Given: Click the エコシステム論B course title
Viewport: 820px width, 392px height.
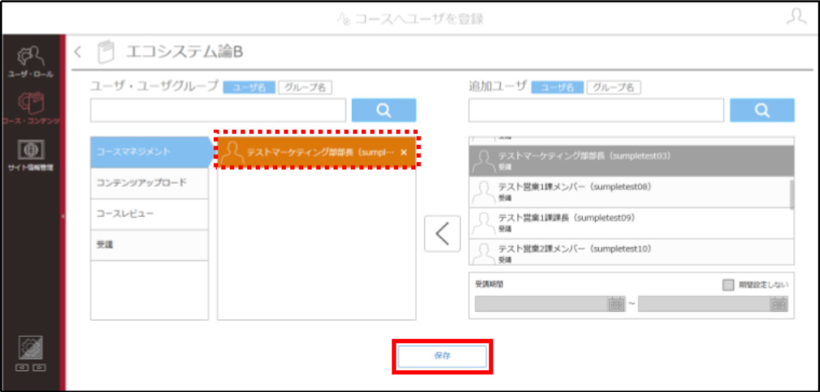Looking at the screenshot, I should pos(184,52).
